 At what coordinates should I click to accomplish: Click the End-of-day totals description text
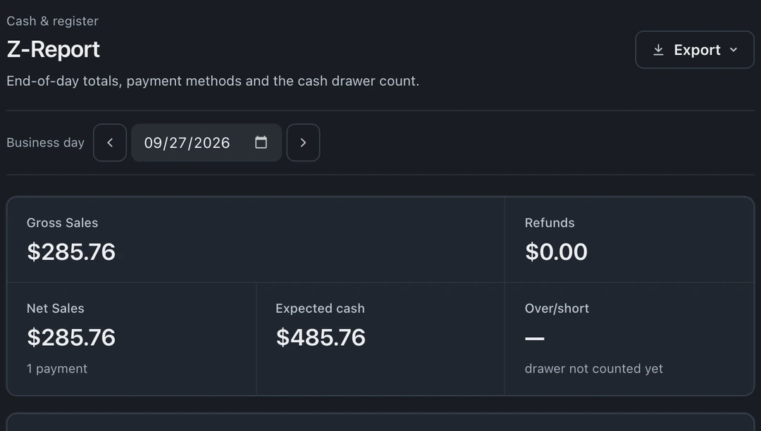tap(213, 81)
